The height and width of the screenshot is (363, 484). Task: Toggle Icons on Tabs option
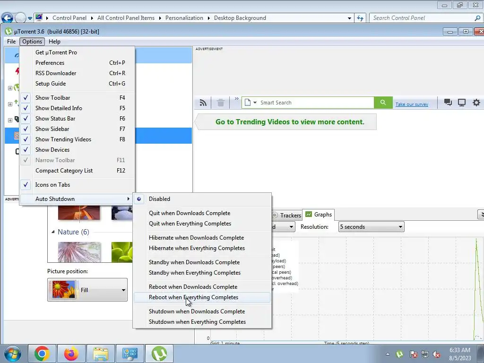pos(78,185)
